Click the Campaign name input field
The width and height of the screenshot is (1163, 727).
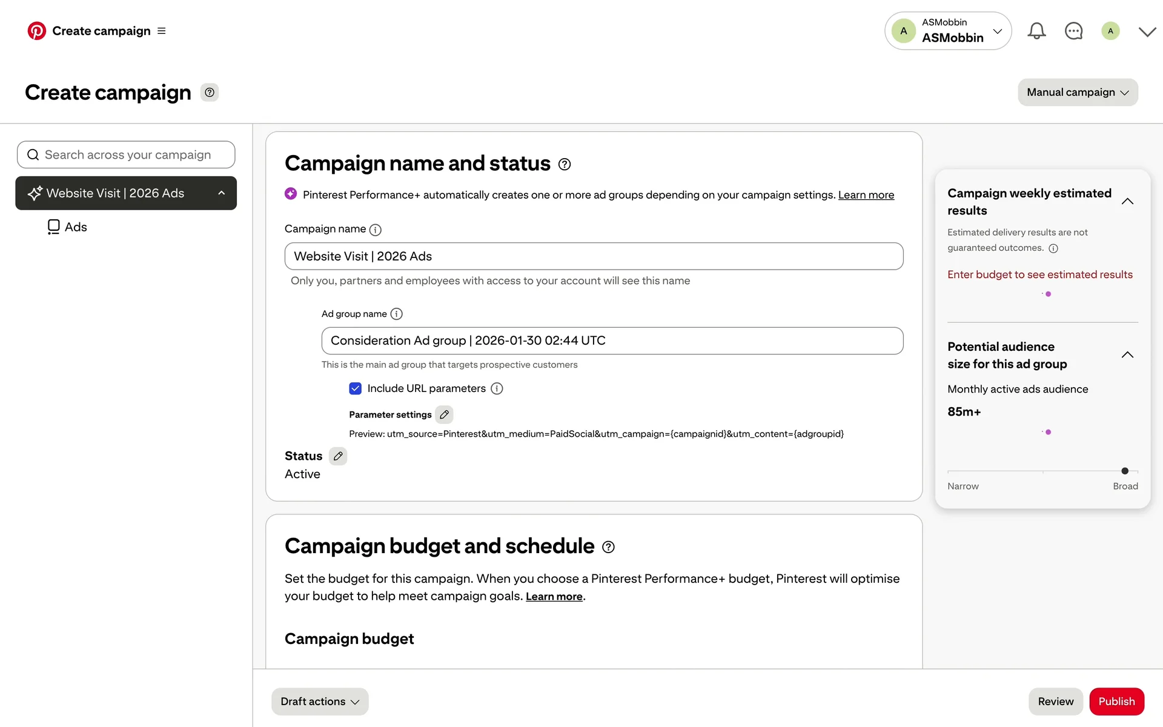594,256
